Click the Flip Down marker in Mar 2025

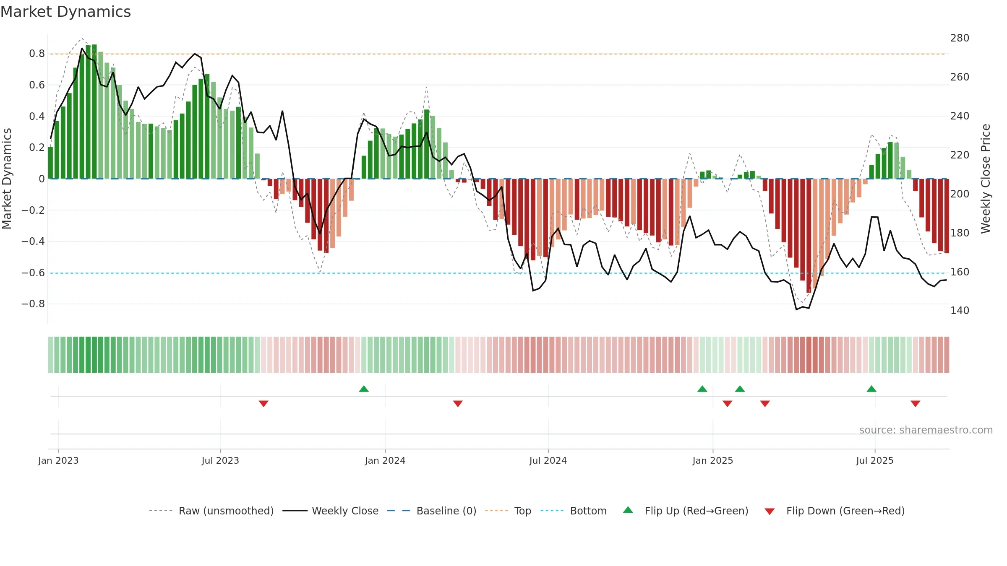coord(765,403)
